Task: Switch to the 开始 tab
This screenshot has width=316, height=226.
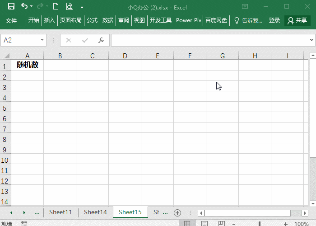Action: click(x=34, y=20)
